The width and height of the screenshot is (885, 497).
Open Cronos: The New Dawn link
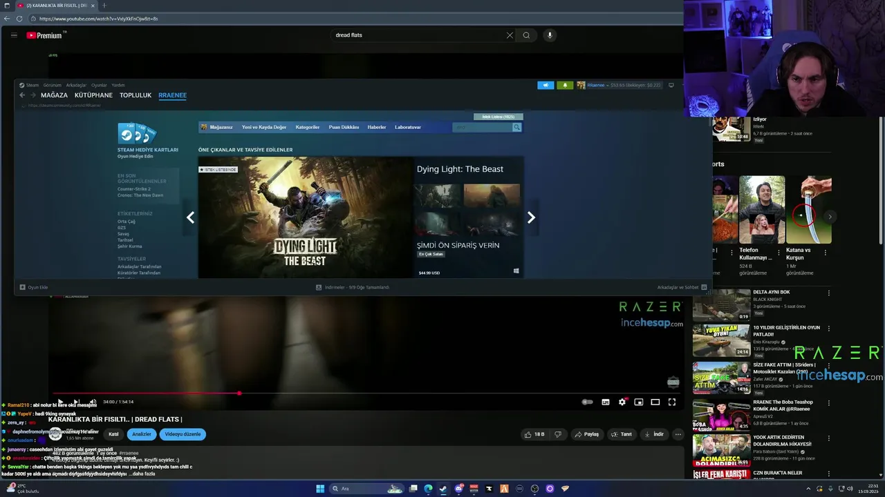[140, 195]
